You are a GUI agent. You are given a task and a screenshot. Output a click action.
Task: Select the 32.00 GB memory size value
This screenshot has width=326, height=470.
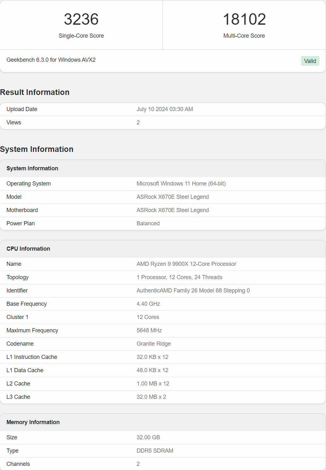click(148, 437)
